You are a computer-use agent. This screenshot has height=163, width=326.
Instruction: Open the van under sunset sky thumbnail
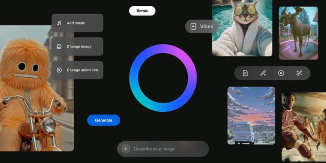[251, 116]
